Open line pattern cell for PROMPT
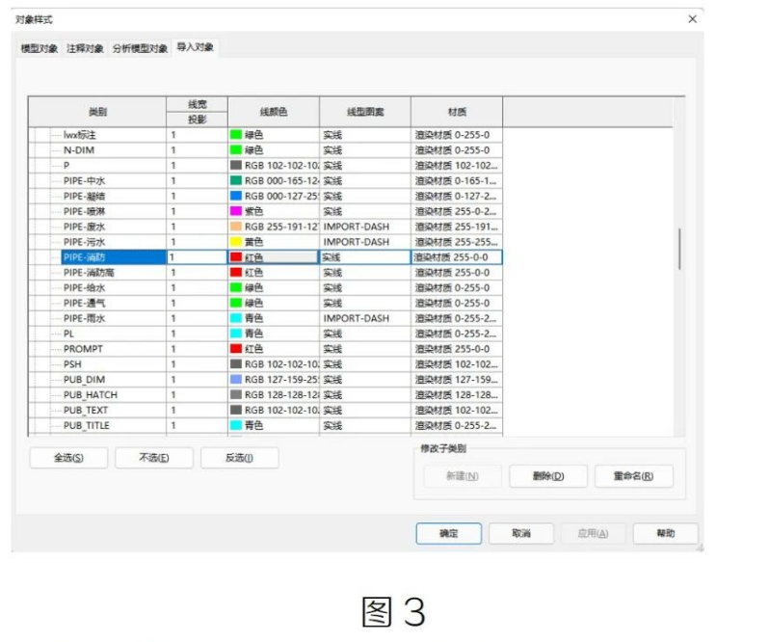The height and width of the screenshot is (642, 769). [x=365, y=349]
